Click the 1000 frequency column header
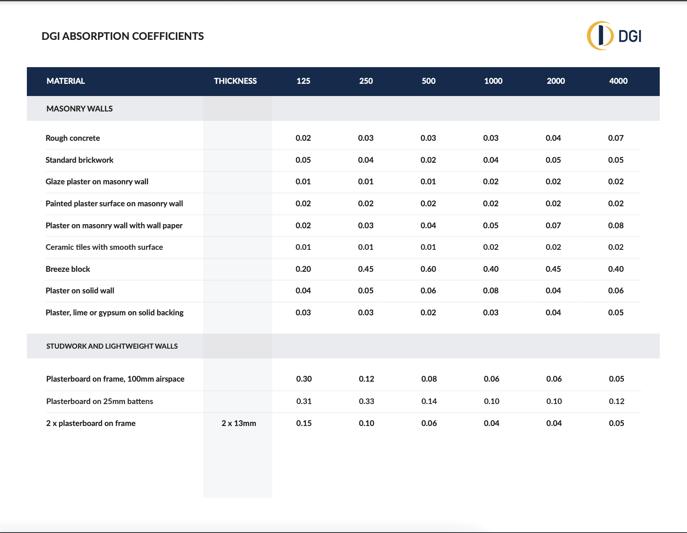 click(x=493, y=81)
